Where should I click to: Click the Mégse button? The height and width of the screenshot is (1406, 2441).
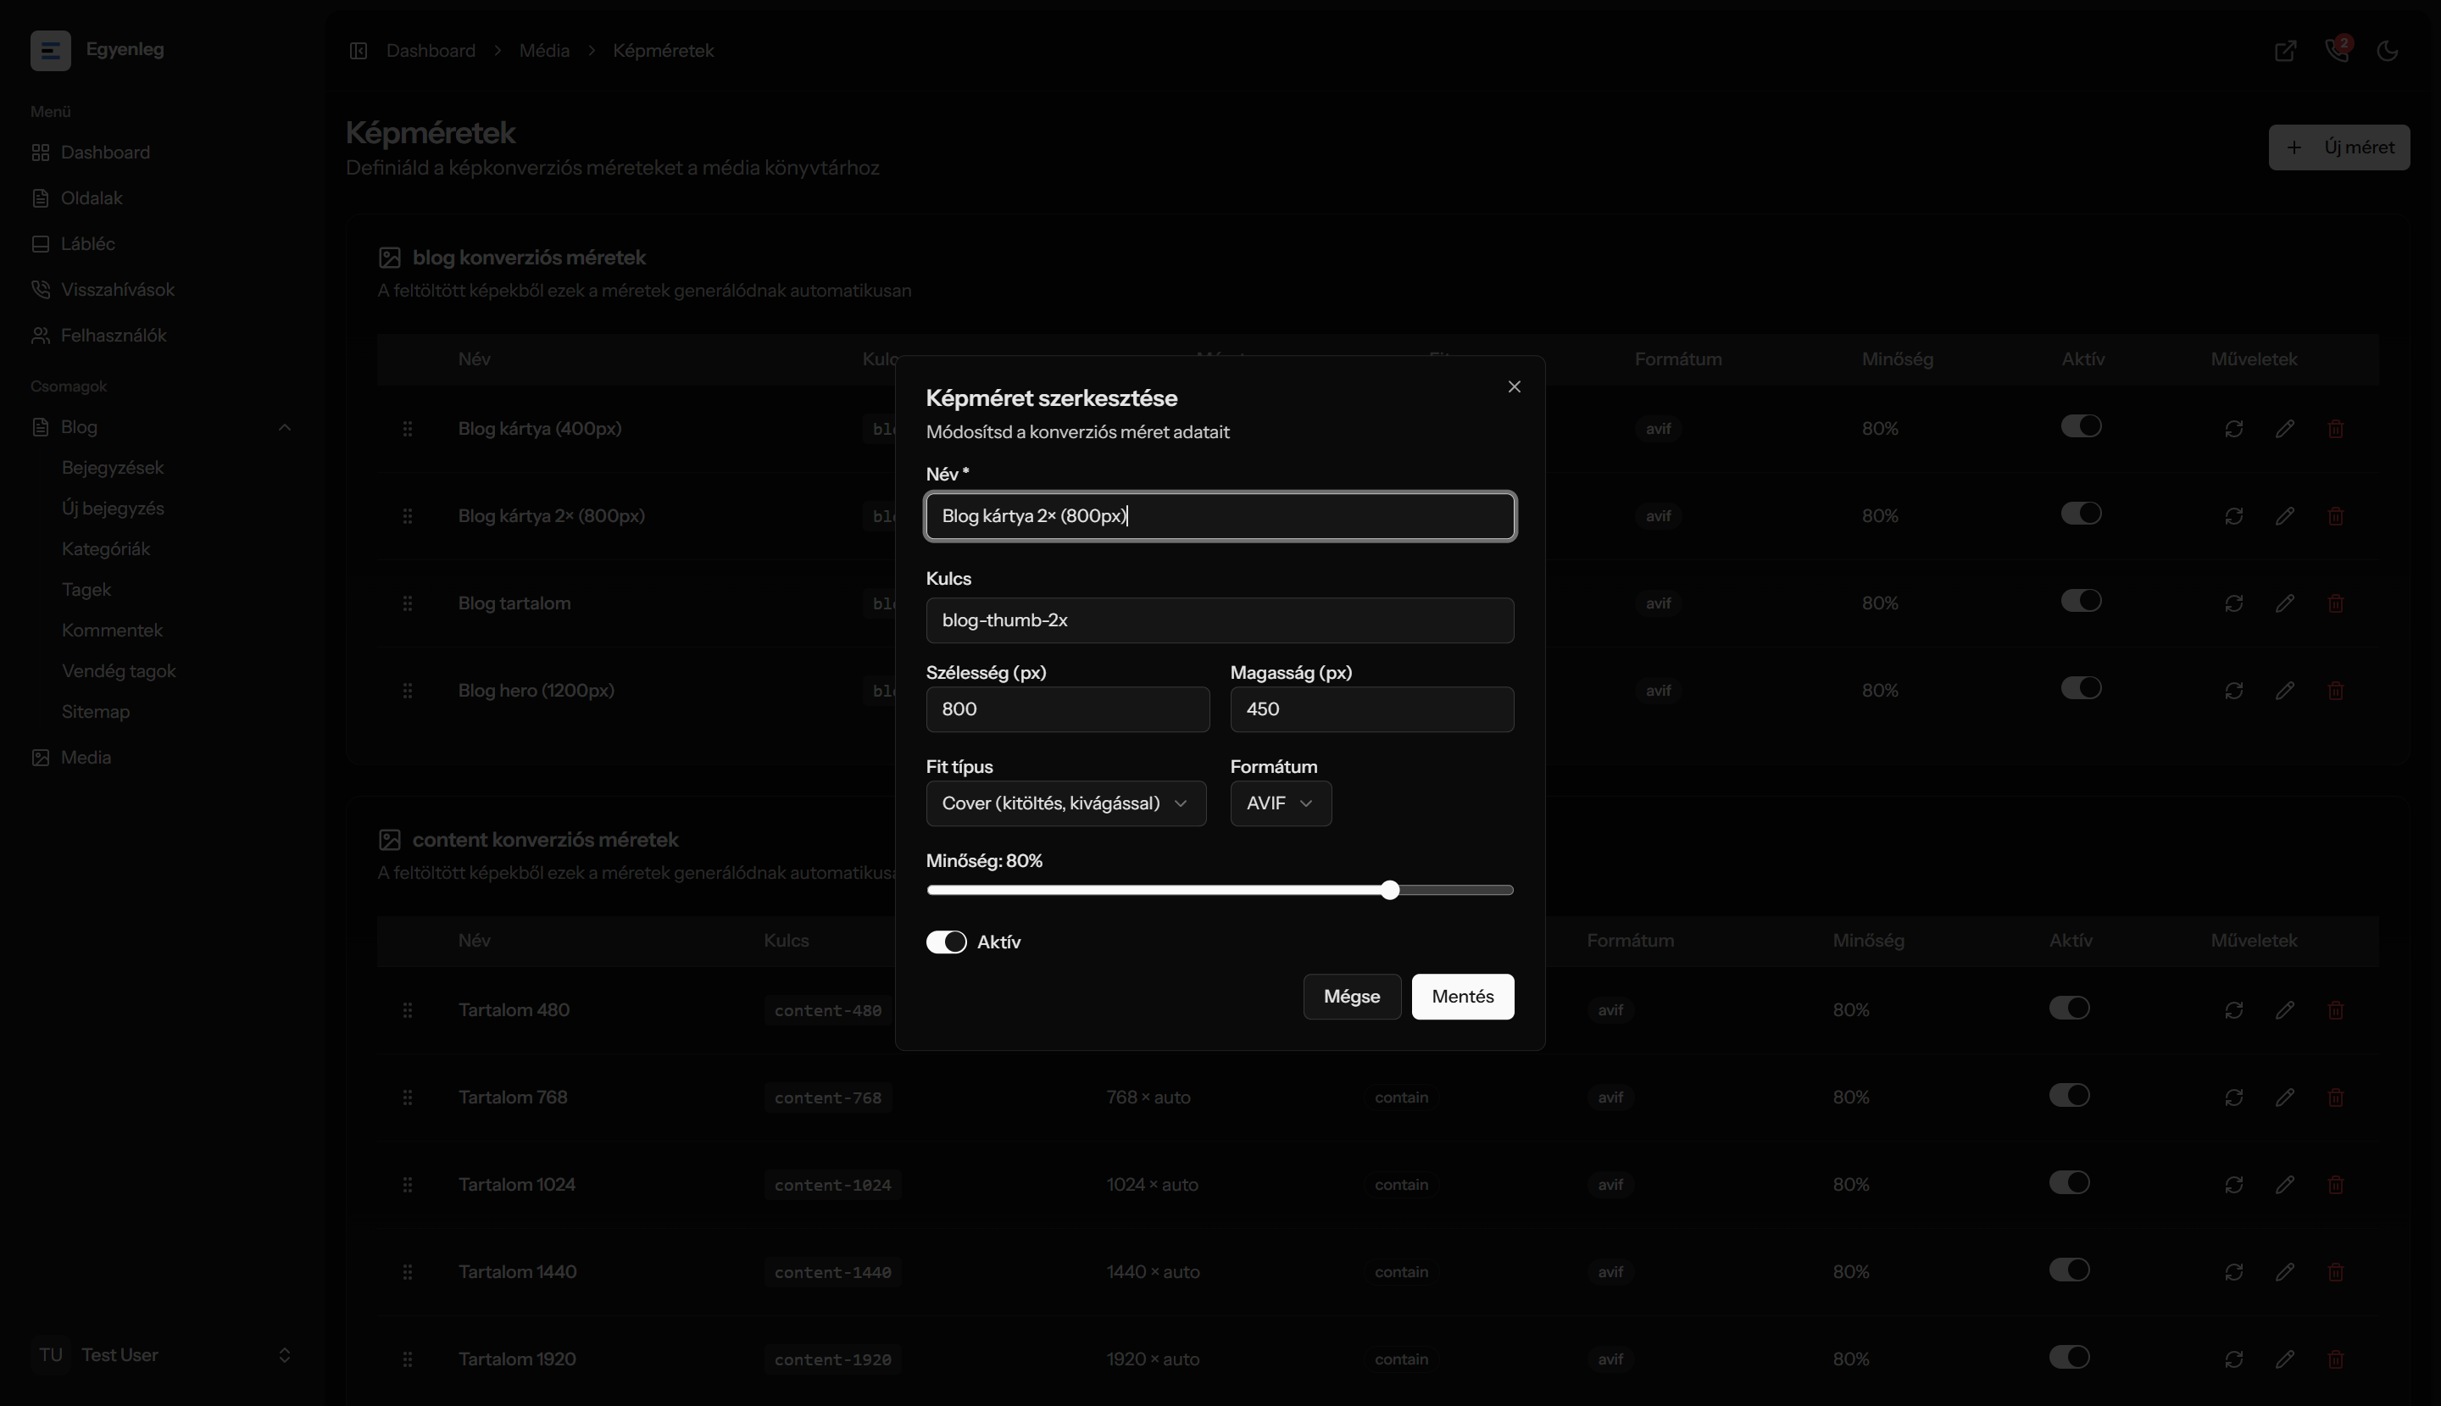[x=1352, y=997]
